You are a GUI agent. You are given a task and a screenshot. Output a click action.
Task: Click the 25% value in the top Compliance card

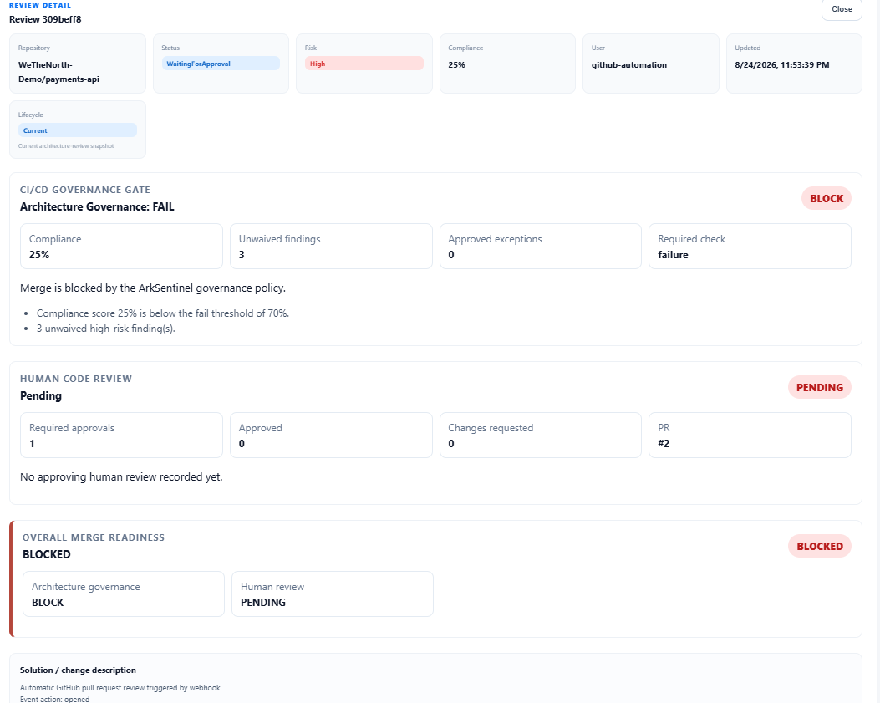point(456,64)
